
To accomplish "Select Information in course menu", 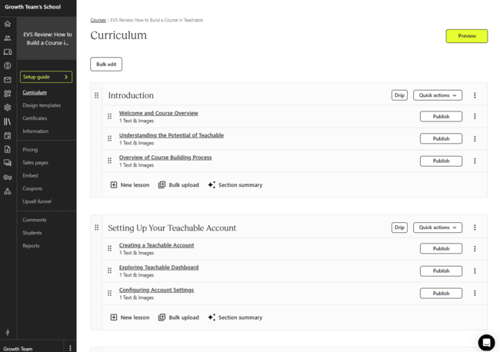I will pos(35,131).
